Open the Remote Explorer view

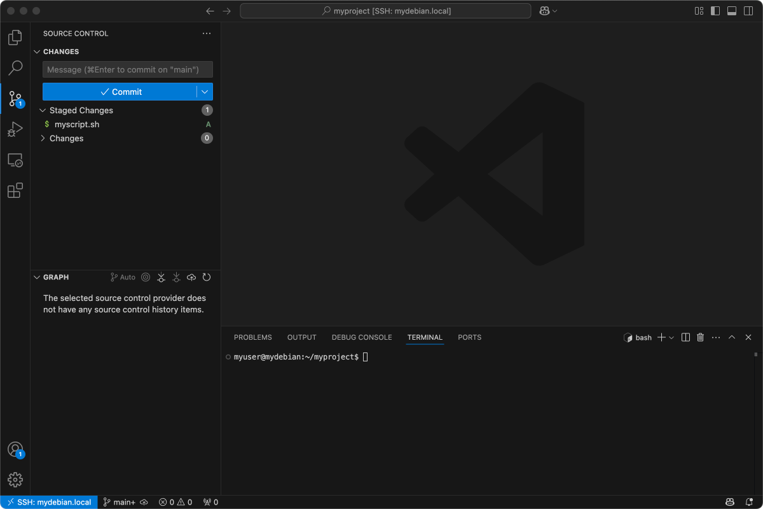pos(15,160)
